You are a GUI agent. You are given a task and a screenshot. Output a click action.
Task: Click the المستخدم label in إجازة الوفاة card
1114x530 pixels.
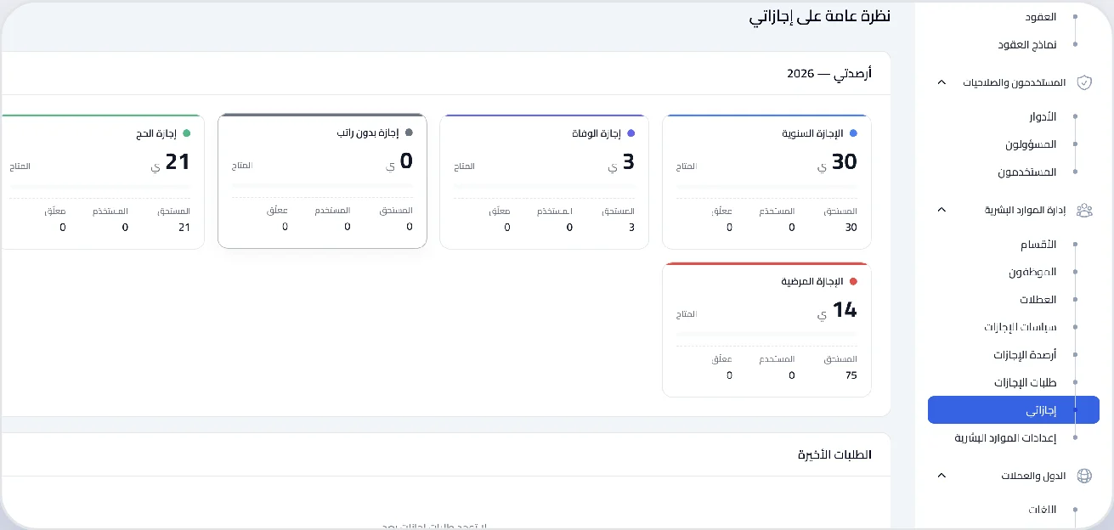pos(555,211)
